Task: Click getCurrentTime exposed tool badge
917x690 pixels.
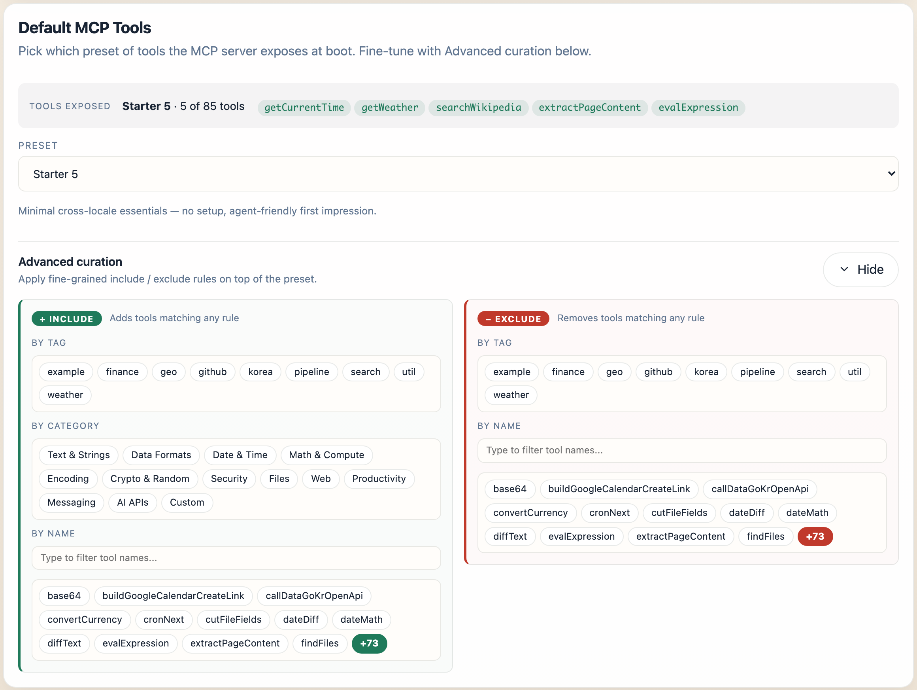Action: 304,108
